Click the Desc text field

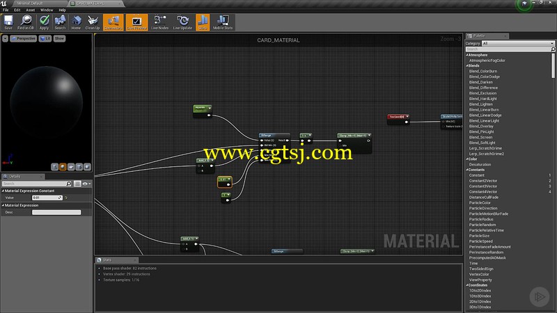coord(56,212)
